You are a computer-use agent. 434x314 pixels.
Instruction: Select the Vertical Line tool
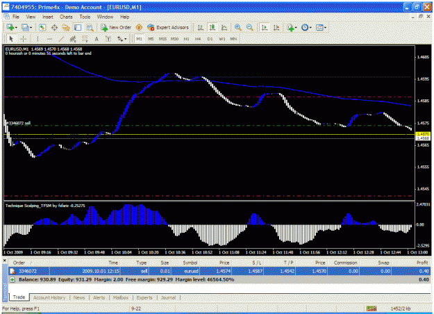(x=37, y=39)
